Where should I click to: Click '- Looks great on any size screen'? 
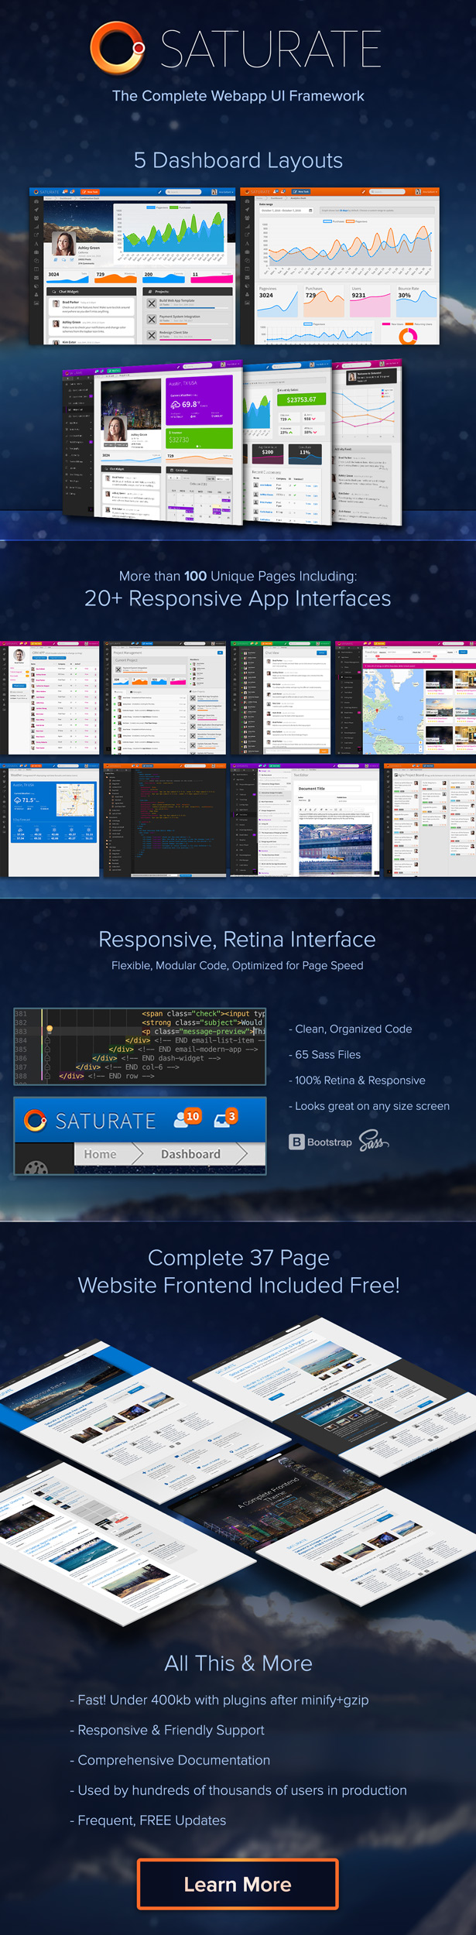(369, 1106)
